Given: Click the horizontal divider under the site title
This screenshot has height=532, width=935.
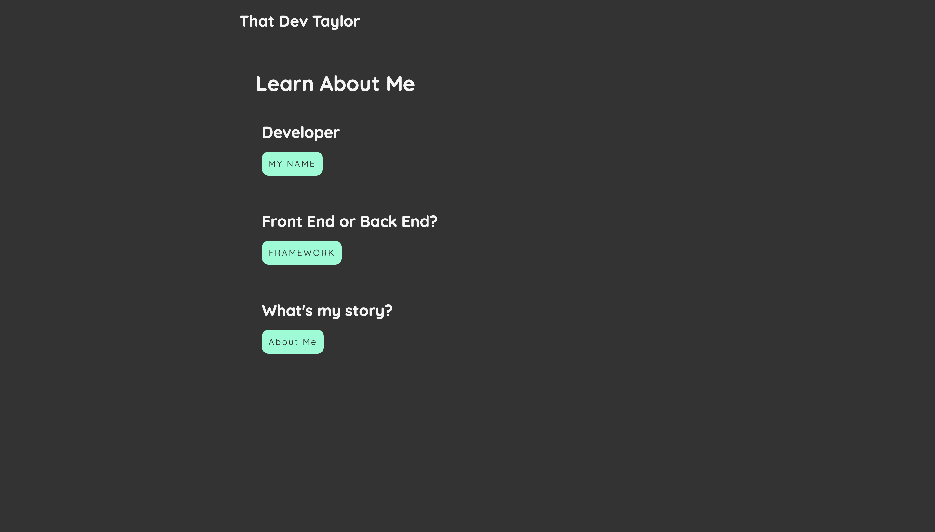Looking at the screenshot, I should pos(467,44).
